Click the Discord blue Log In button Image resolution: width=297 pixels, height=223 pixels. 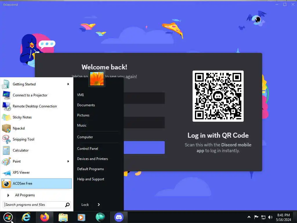(x=144, y=148)
